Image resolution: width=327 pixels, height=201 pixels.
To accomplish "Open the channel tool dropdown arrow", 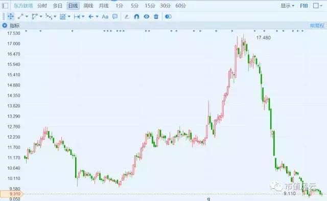I will [x=41, y=16].
